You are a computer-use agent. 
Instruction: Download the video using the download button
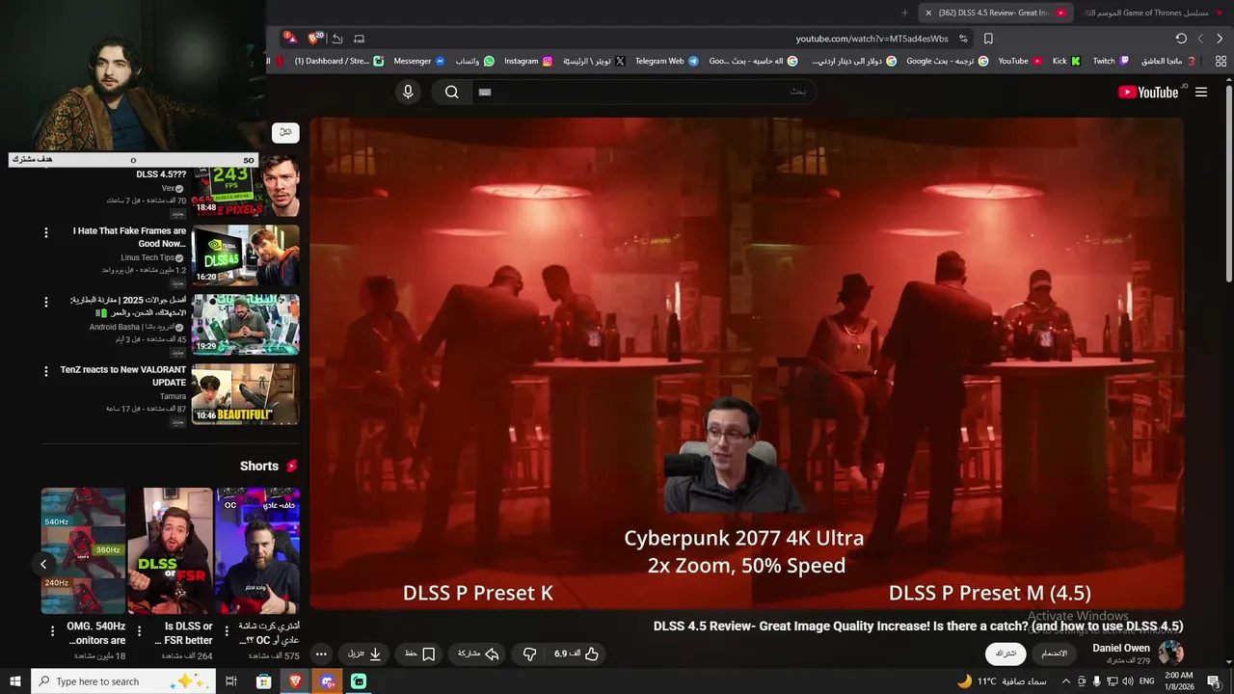365,654
